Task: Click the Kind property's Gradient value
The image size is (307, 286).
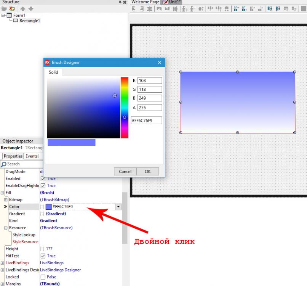Action: pyautogui.click(x=48, y=221)
